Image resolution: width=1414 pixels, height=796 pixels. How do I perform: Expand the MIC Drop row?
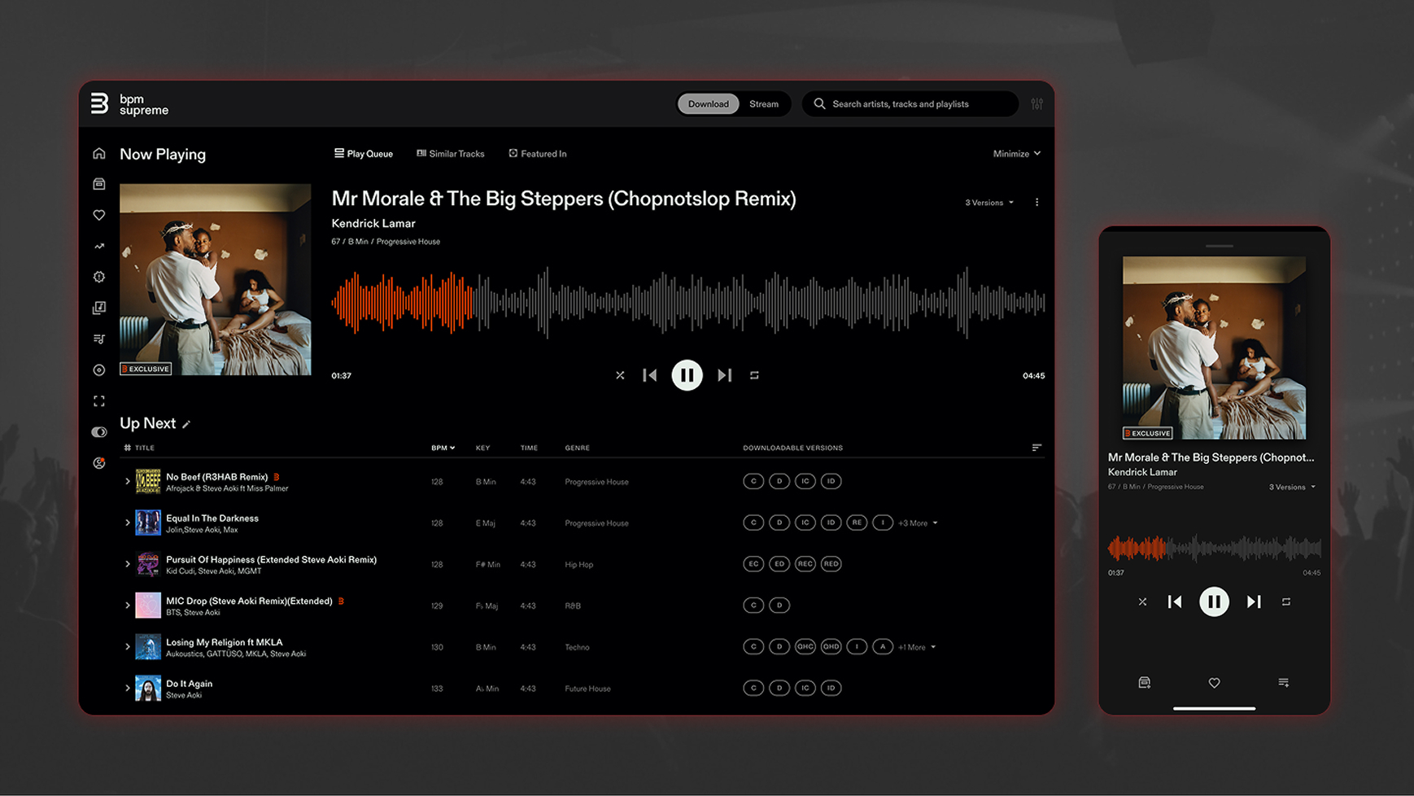[x=127, y=606]
